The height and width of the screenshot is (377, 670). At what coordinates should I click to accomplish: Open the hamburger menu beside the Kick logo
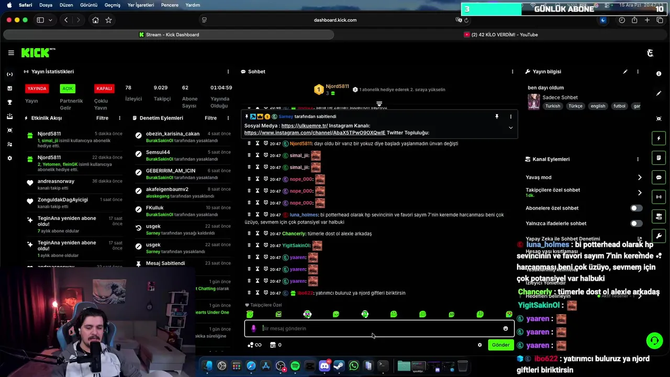tap(11, 53)
